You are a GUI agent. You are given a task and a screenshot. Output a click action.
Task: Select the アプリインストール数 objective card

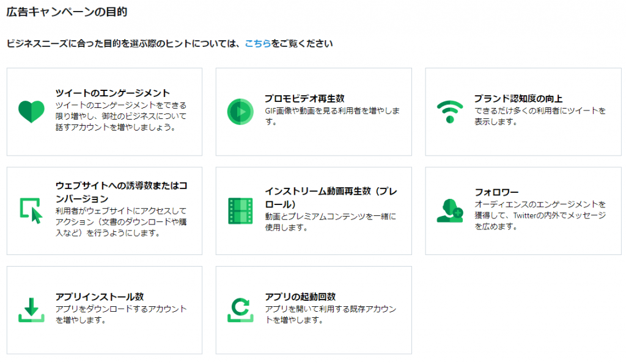(x=104, y=310)
